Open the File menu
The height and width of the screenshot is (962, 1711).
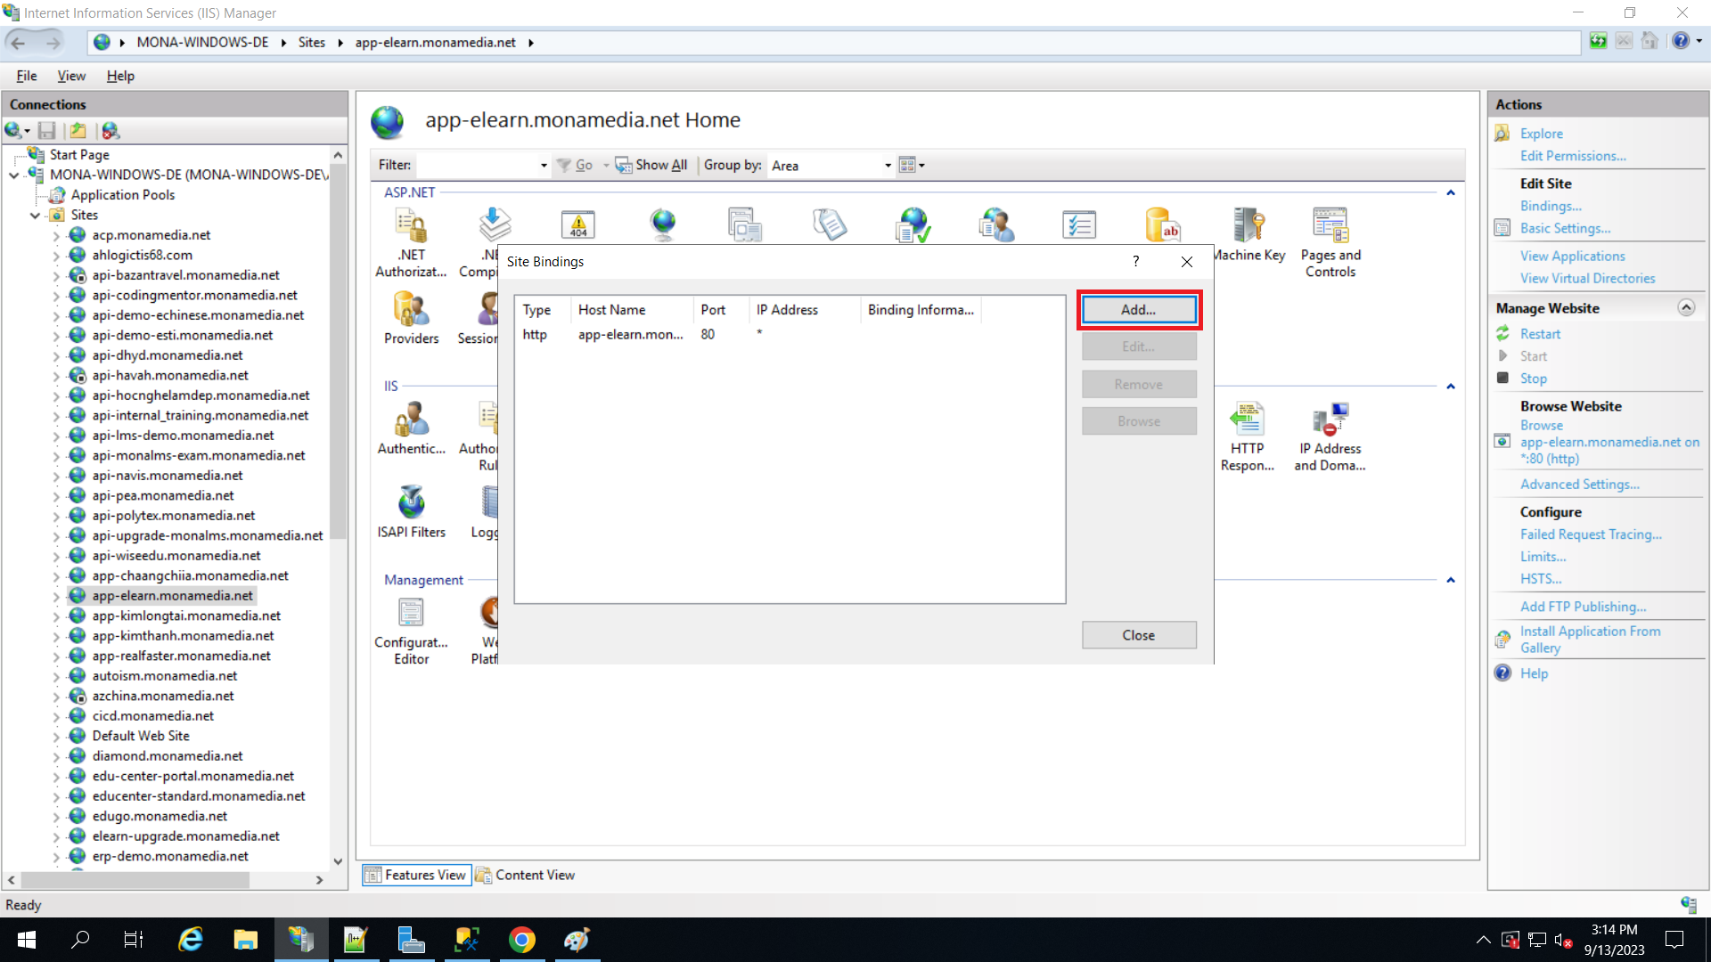pyautogui.click(x=27, y=76)
